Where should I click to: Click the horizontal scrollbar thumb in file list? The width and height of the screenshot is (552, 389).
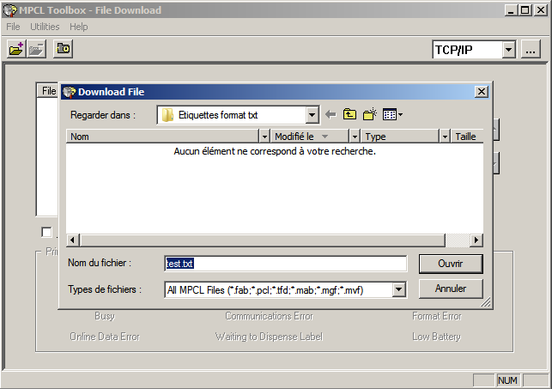pos(263,240)
